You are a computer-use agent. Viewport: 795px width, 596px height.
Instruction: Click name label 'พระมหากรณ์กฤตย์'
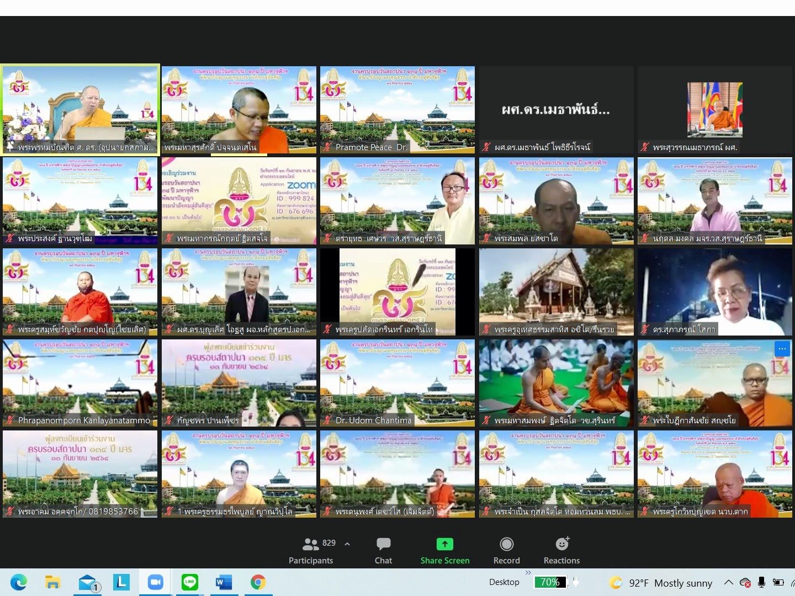(222, 238)
